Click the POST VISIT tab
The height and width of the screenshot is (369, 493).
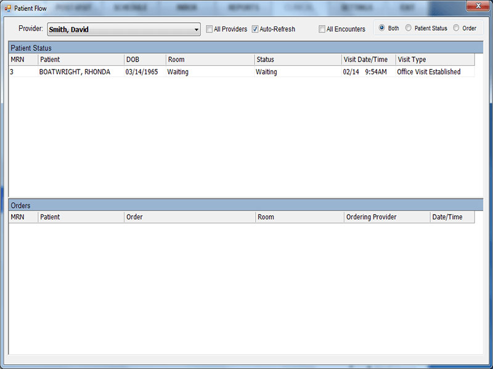[x=73, y=7]
